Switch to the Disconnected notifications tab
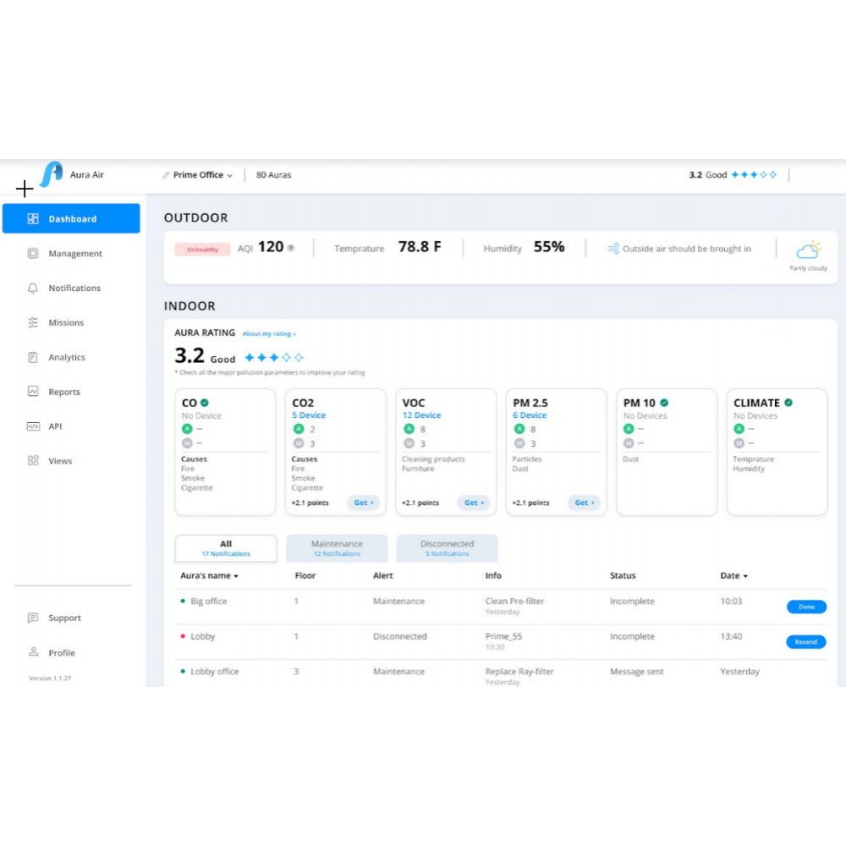This screenshot has height=846, width=846. point(448,547)
